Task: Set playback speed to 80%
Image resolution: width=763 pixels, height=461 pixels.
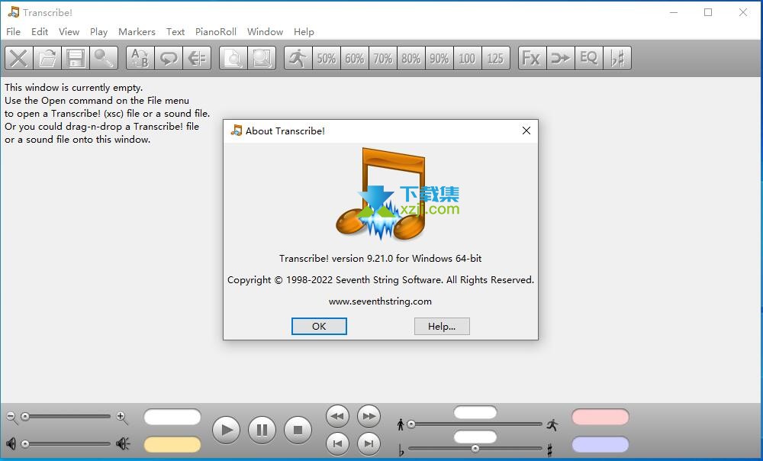Action: [410, 59]
